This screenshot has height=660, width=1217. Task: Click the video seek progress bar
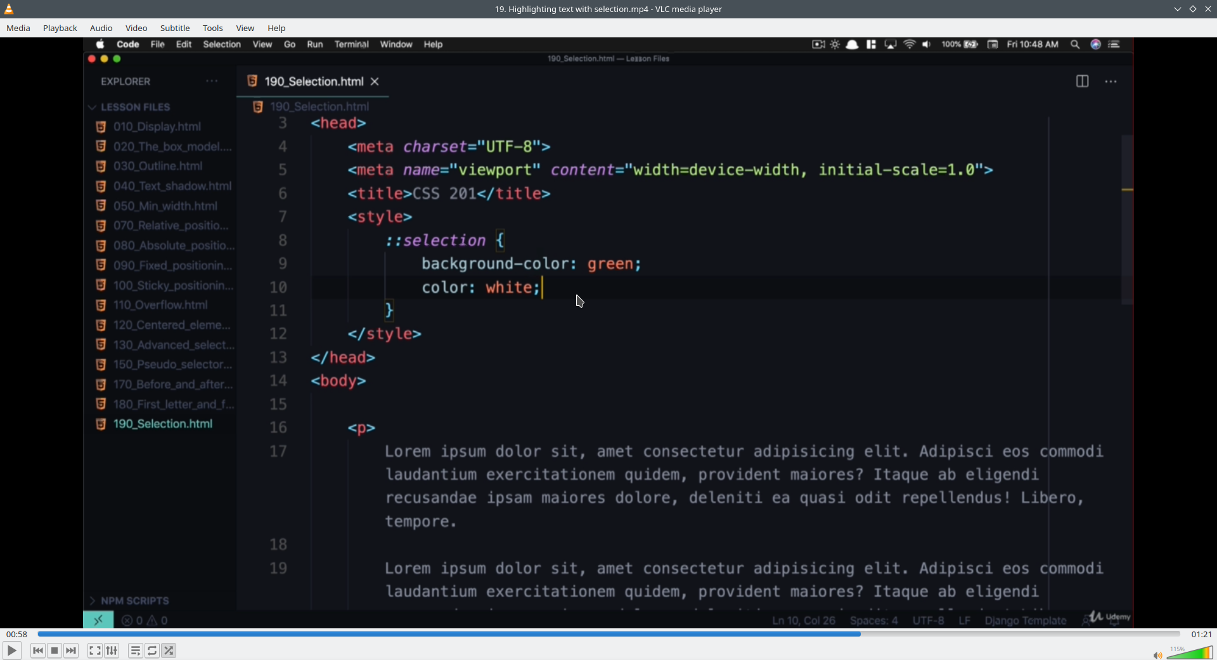(x=608, y=634)
